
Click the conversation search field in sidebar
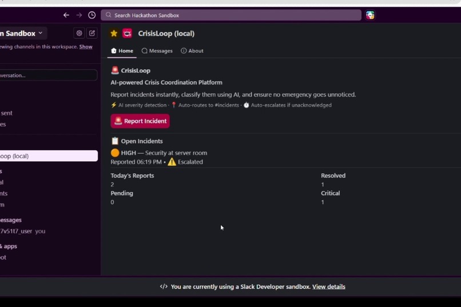pos(48,75)
